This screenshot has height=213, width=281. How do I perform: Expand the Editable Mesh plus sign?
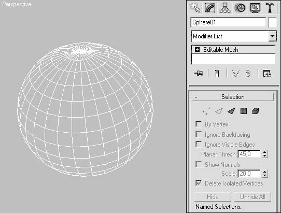click(x=198, y=49)
